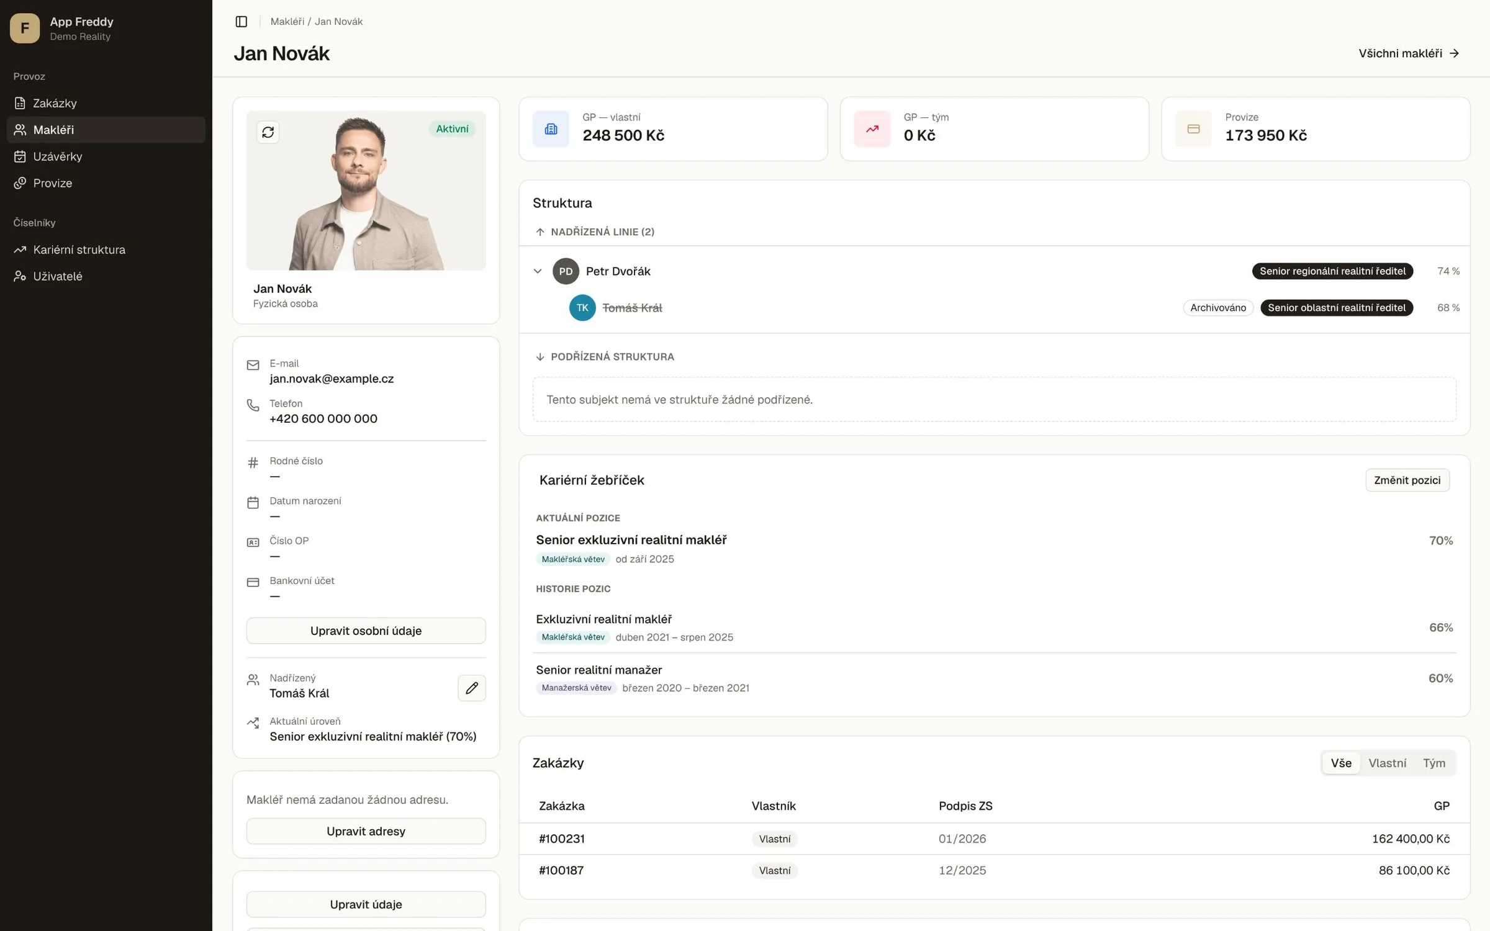Viewport: 1490px width, 931px height.
Task: Select the Vlastní tab in Zakázky
Action: pos(1388,763)
